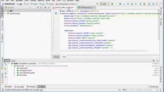Collapse the Build completed successfully node
The image size is (164, 92).
coord(9,64)
